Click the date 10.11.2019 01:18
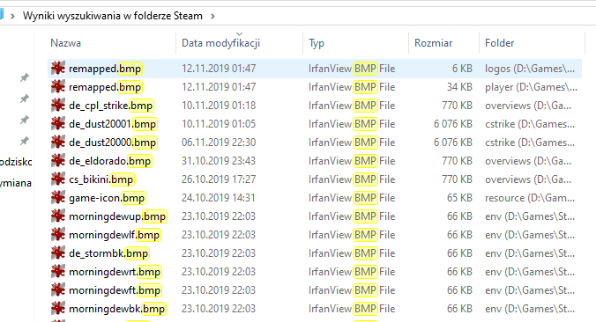The height and width of the screenshot is (322, 596). (x=219, y=106)
